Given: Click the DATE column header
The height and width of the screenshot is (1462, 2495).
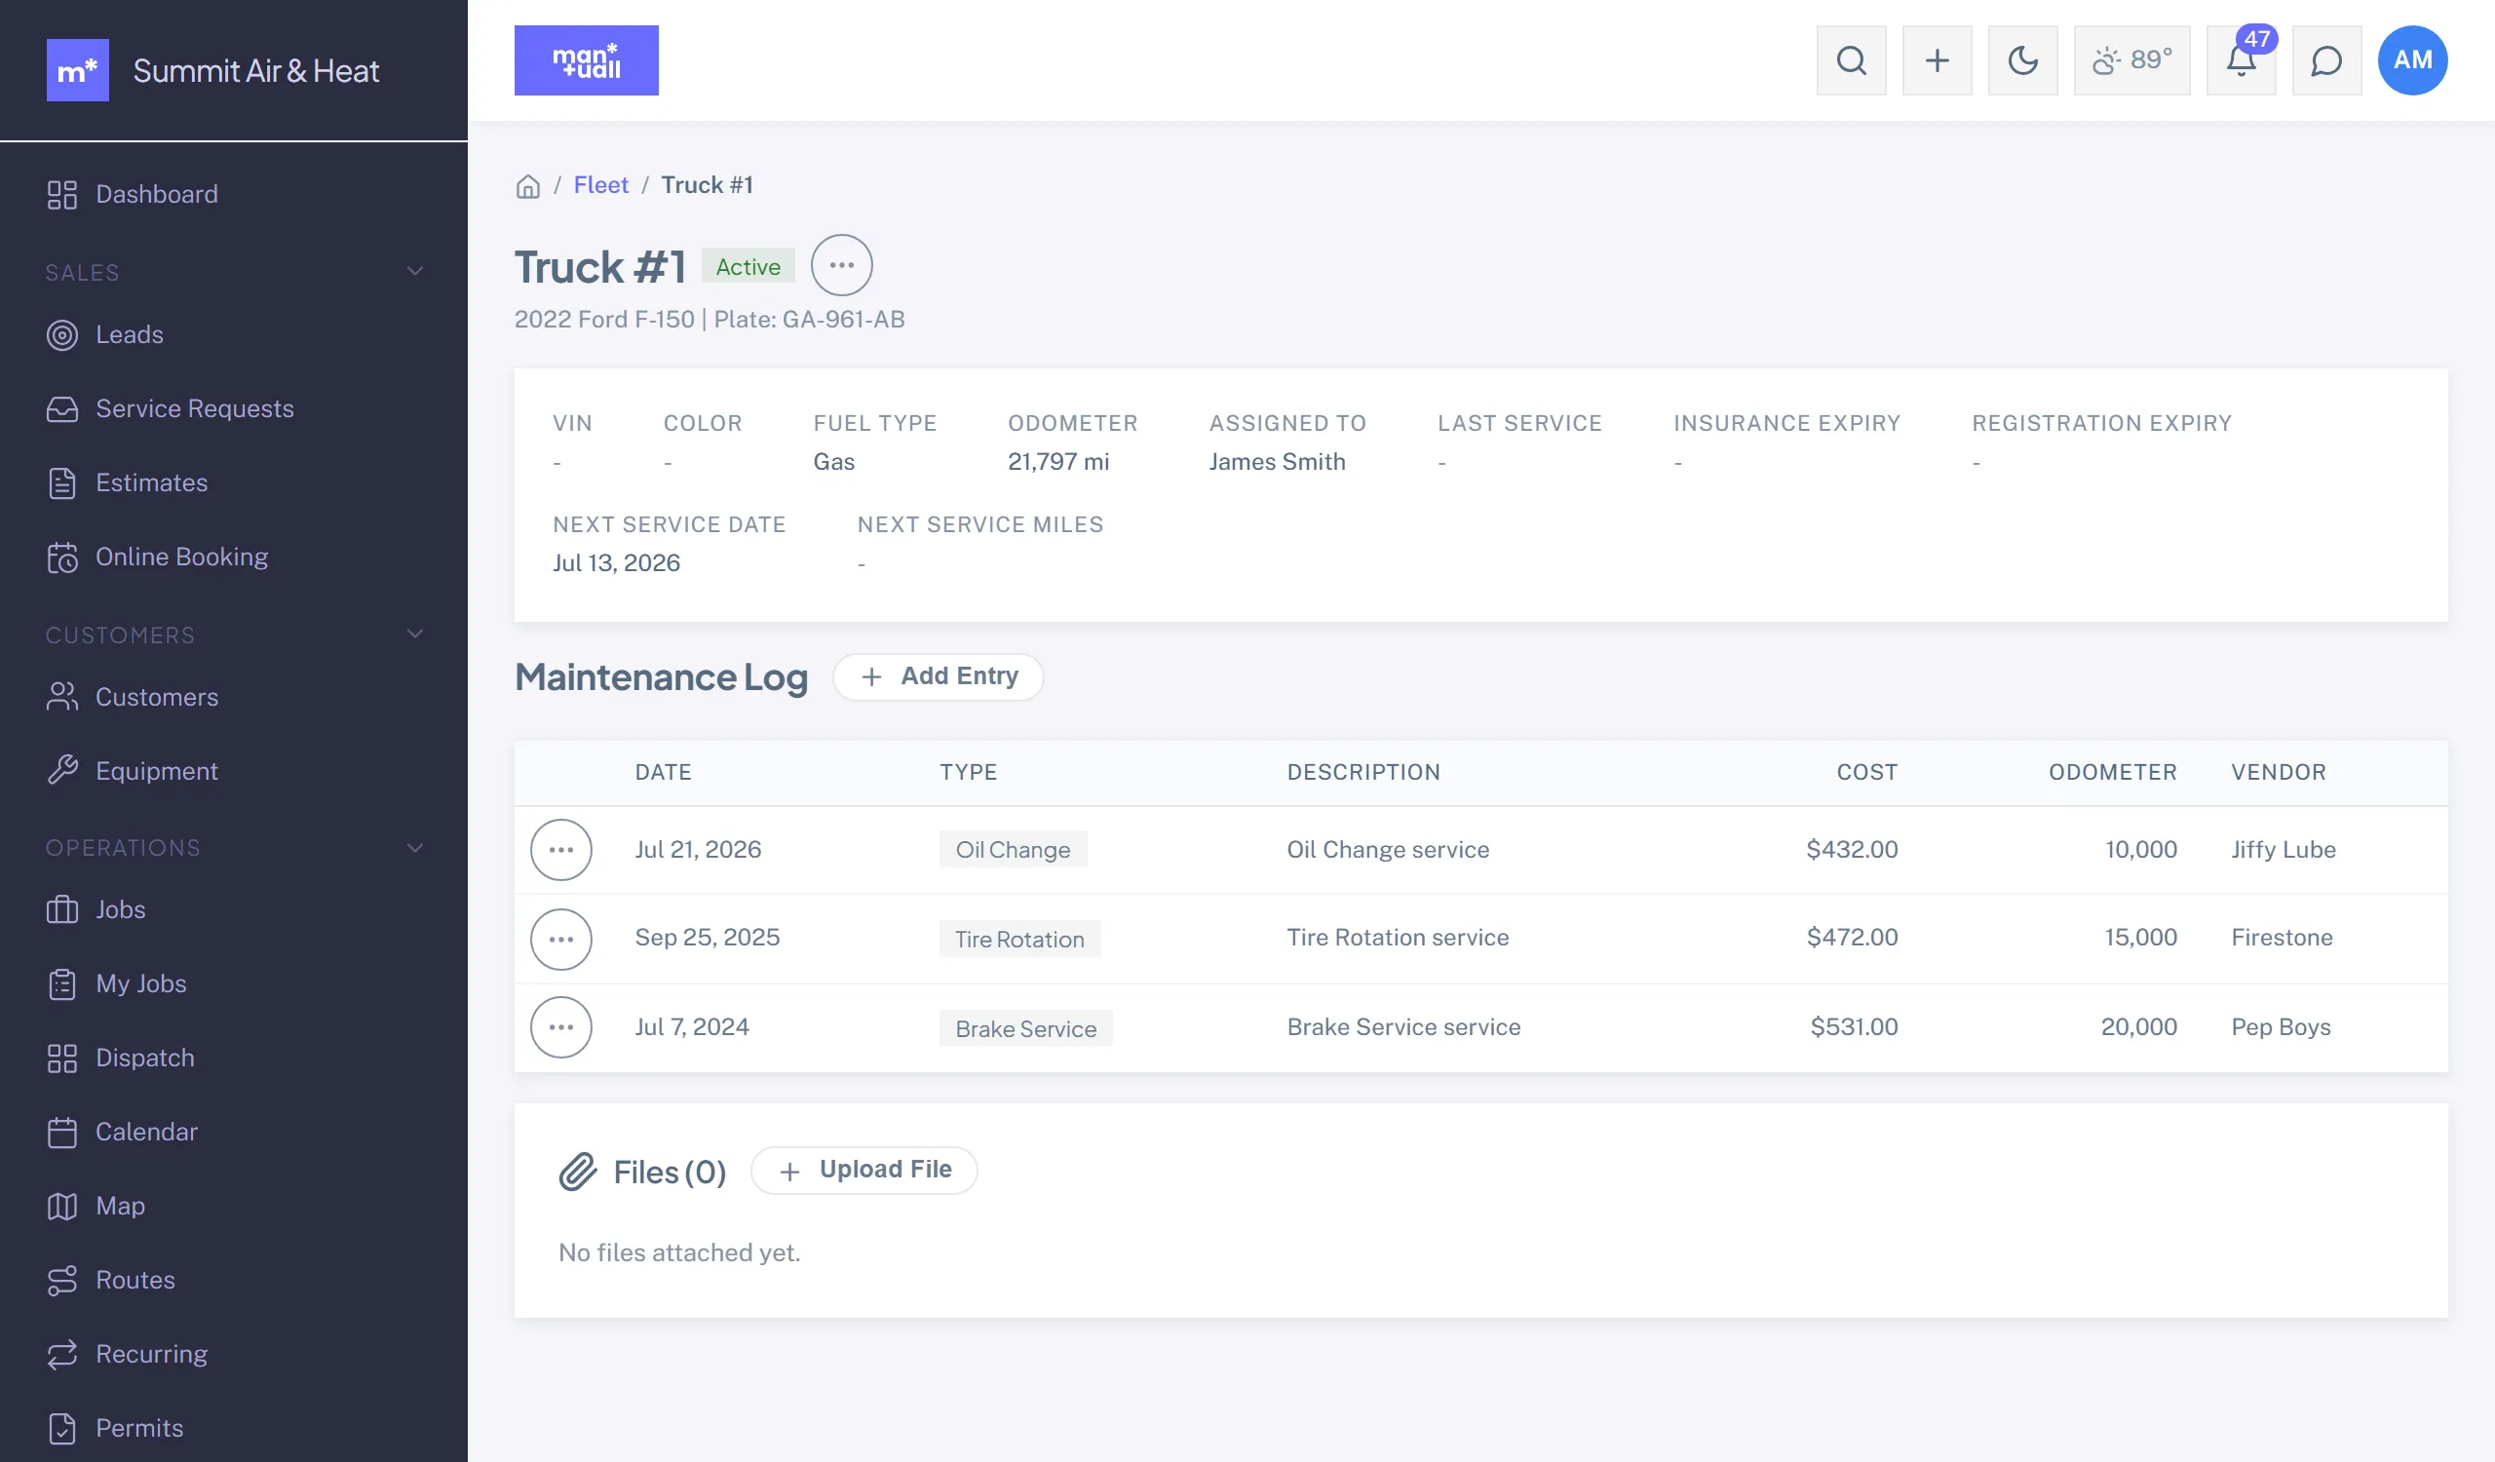Looking at the screenshot, I should [x=664, y=772].
